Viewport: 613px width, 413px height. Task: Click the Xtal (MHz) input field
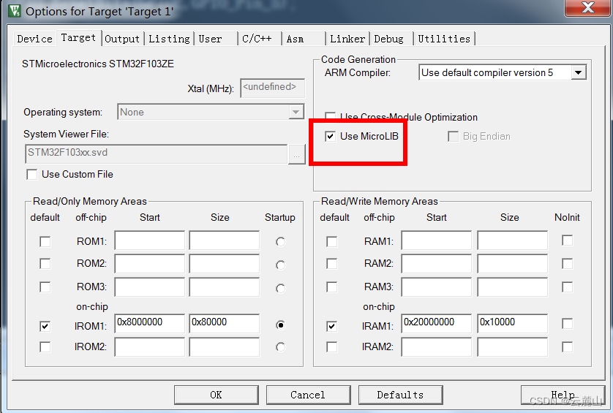click(272, 88)
